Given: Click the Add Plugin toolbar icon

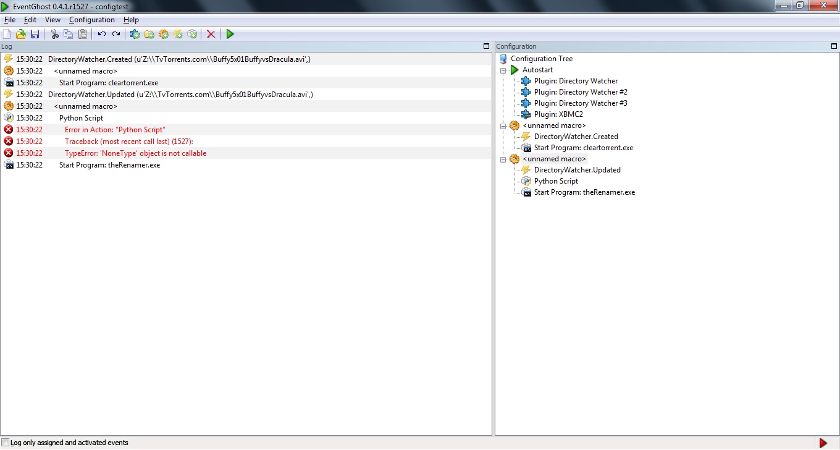Looking at the screenshot, I should [135, 34].
